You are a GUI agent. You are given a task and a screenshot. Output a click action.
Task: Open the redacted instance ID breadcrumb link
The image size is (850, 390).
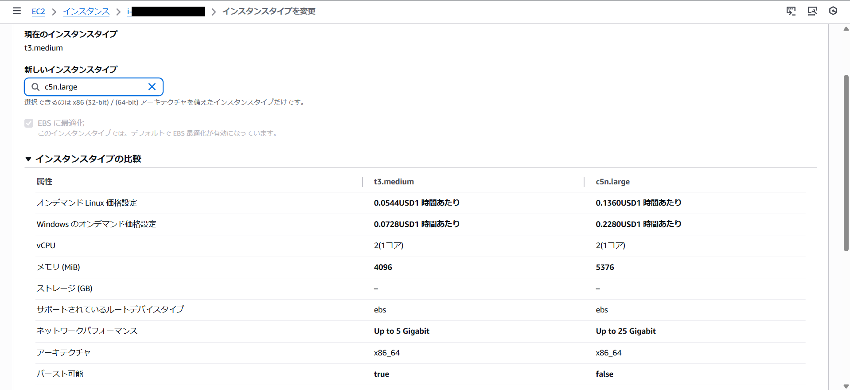pos(166,12)
